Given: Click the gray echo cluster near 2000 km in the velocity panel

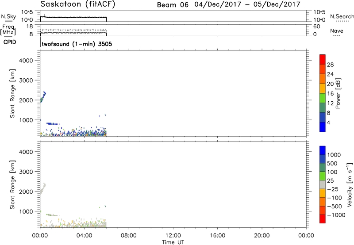Looking at the screenshot, I should click(43, 188).
